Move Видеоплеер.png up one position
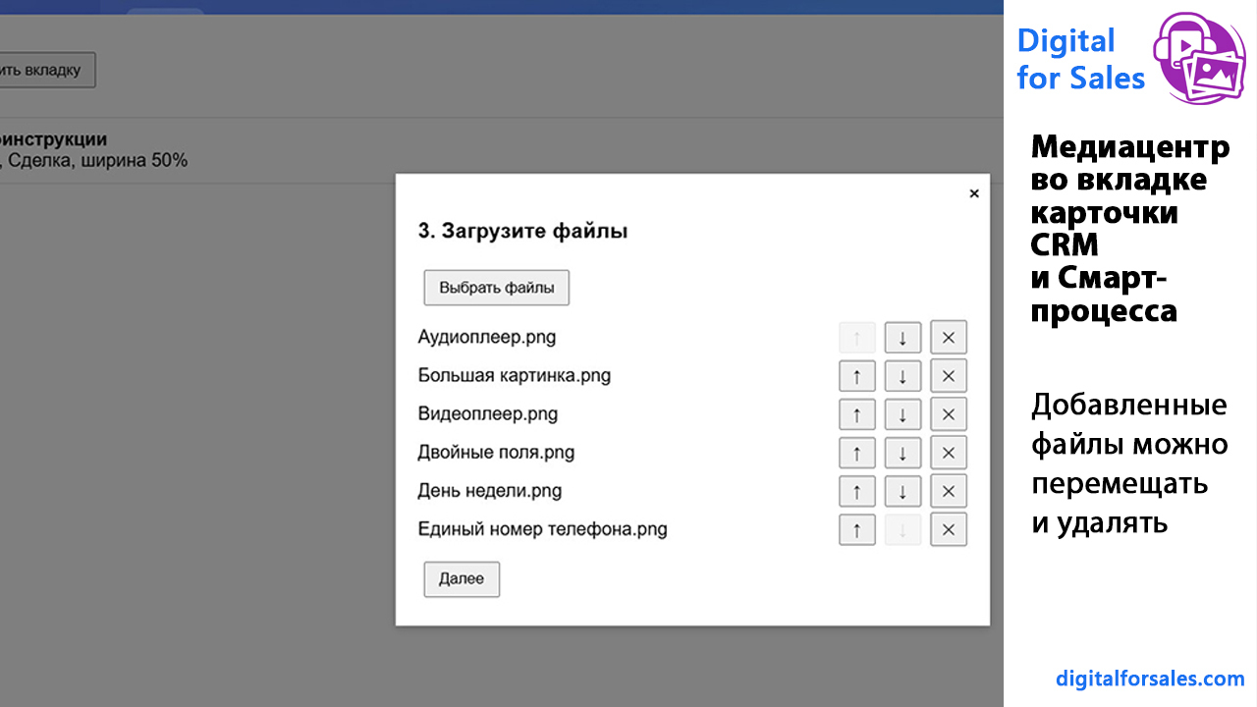Image resolution: width=1257 pixels, height=707 pixels. click(857, 413)
